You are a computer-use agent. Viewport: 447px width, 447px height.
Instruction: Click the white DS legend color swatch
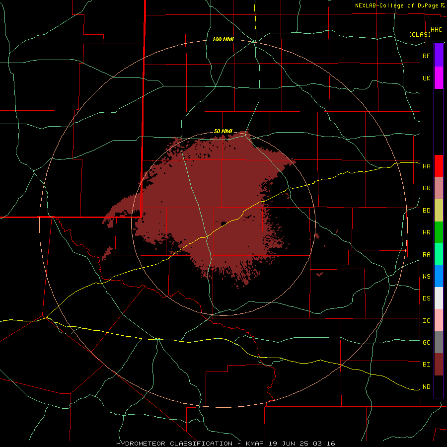pyautogui.click(x=439, y=298)
